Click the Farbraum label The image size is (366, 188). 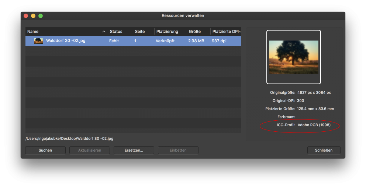pos(286,117)
